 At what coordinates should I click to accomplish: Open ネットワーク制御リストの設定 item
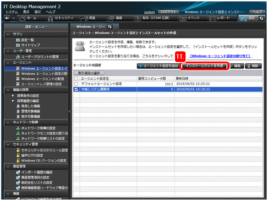tap(40, 138)
